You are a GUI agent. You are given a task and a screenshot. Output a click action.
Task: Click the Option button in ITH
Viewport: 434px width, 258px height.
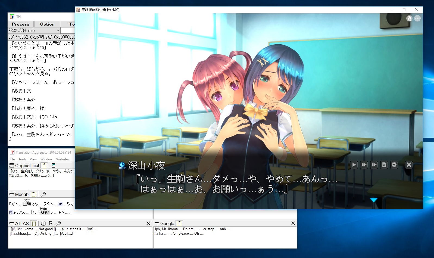(47, 24)
